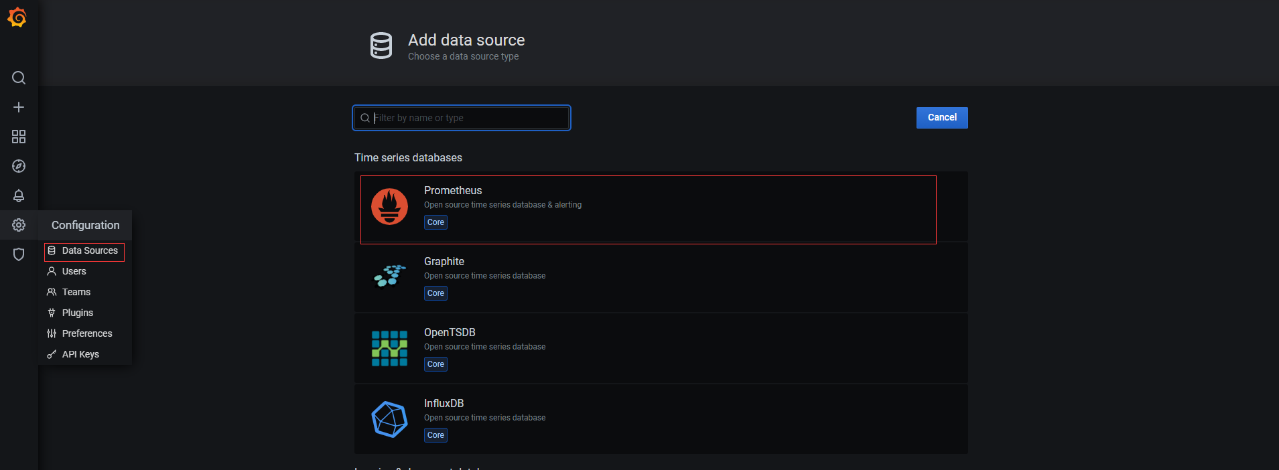Click the Cancel button
Viewport: 1279px width, 470px height.
[941, 118]
